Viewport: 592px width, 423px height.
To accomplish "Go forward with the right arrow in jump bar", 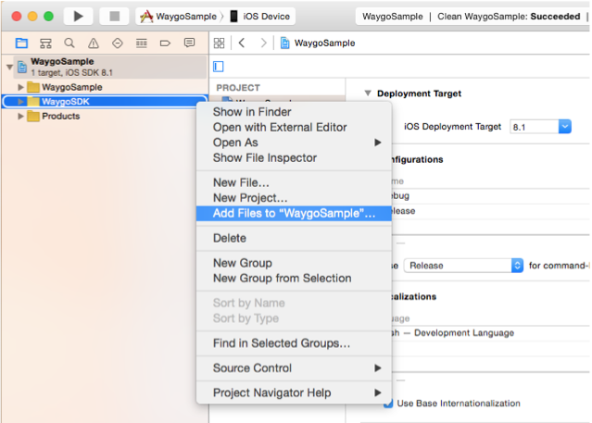I will point(263,43).
